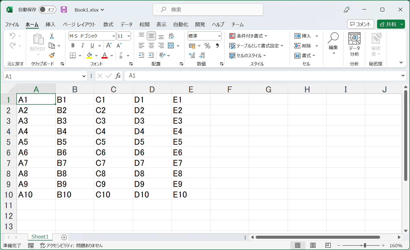Select the Sheet1 sheet tab
410x250 pixels.
pyautogui.click(x=40, y=237)
